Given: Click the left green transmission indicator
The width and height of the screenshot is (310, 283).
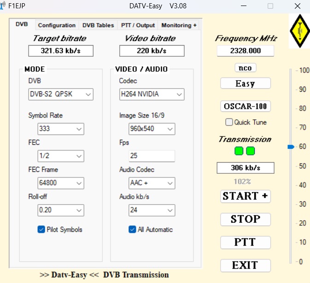Looking at the screenshot, I should (x=239, y=151).
